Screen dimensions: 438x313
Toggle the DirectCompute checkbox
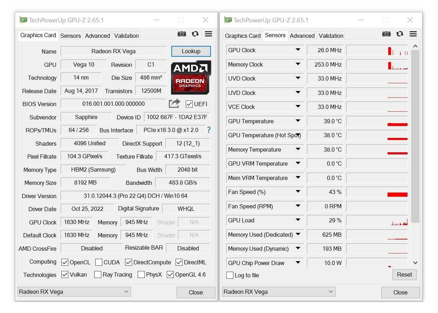point(129,262)
